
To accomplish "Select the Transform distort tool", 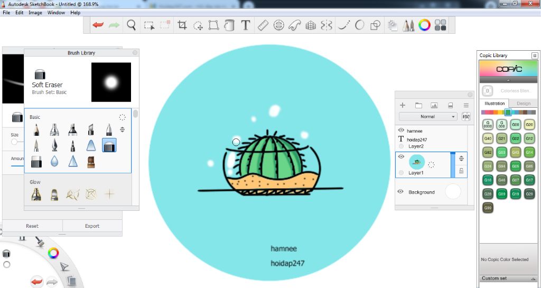I will (213, 25).
